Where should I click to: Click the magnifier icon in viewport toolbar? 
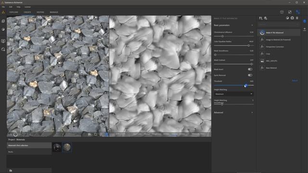(95, 135)
